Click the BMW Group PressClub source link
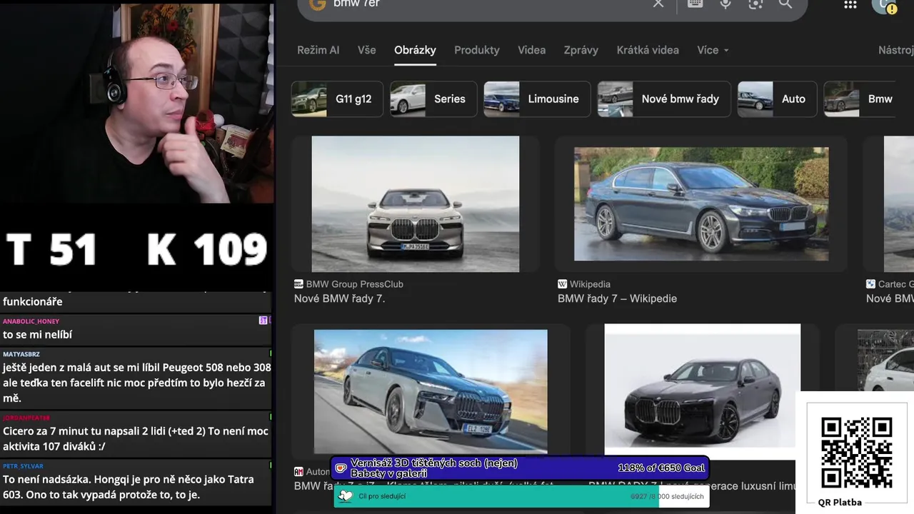Screen dimensions: 914x514 coord(355,284)
